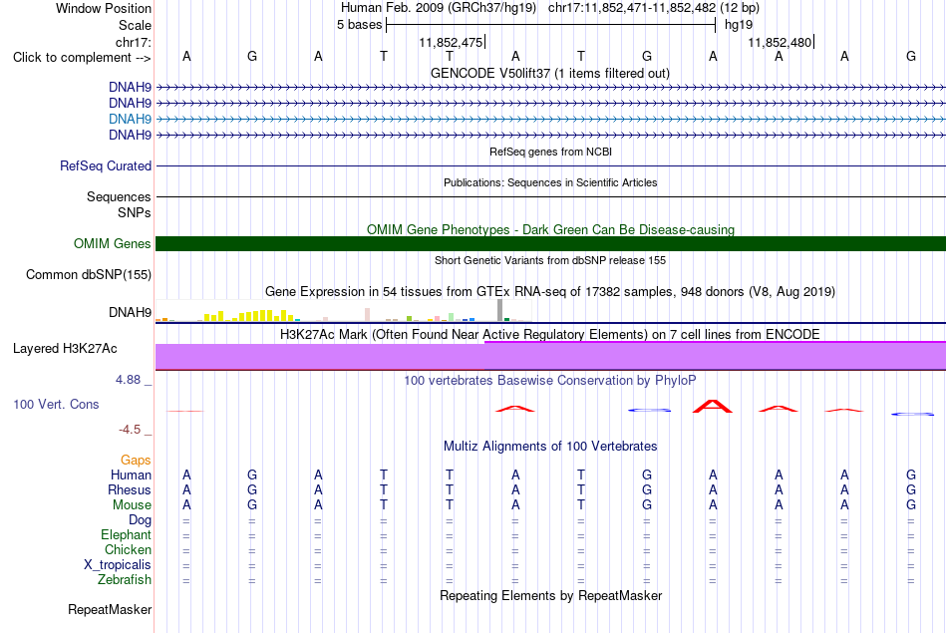
Task: Click 'Publications: Sequences in Scientific Articles' title
Action: pos(550,182)
